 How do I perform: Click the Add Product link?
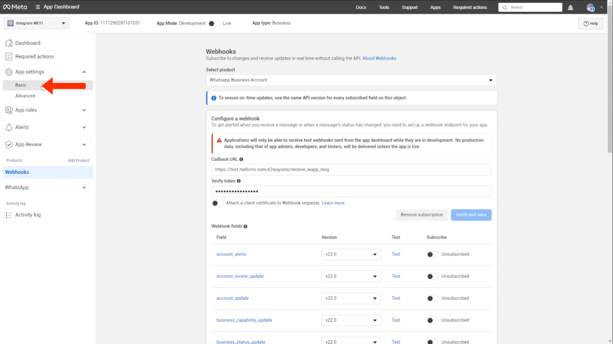coord(78,160)
